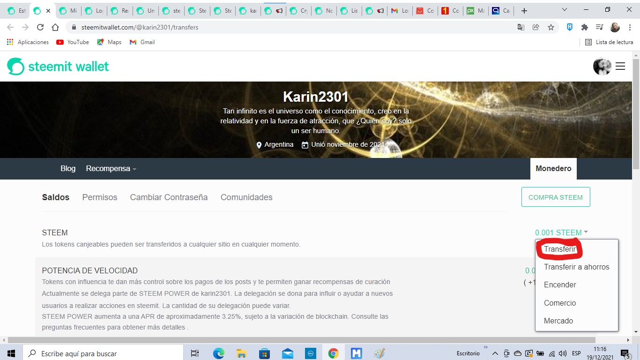The width and height of the screenshot is (640, 360).
Task: Open the Windows notification center icon
Action: [x=625, y=354]
